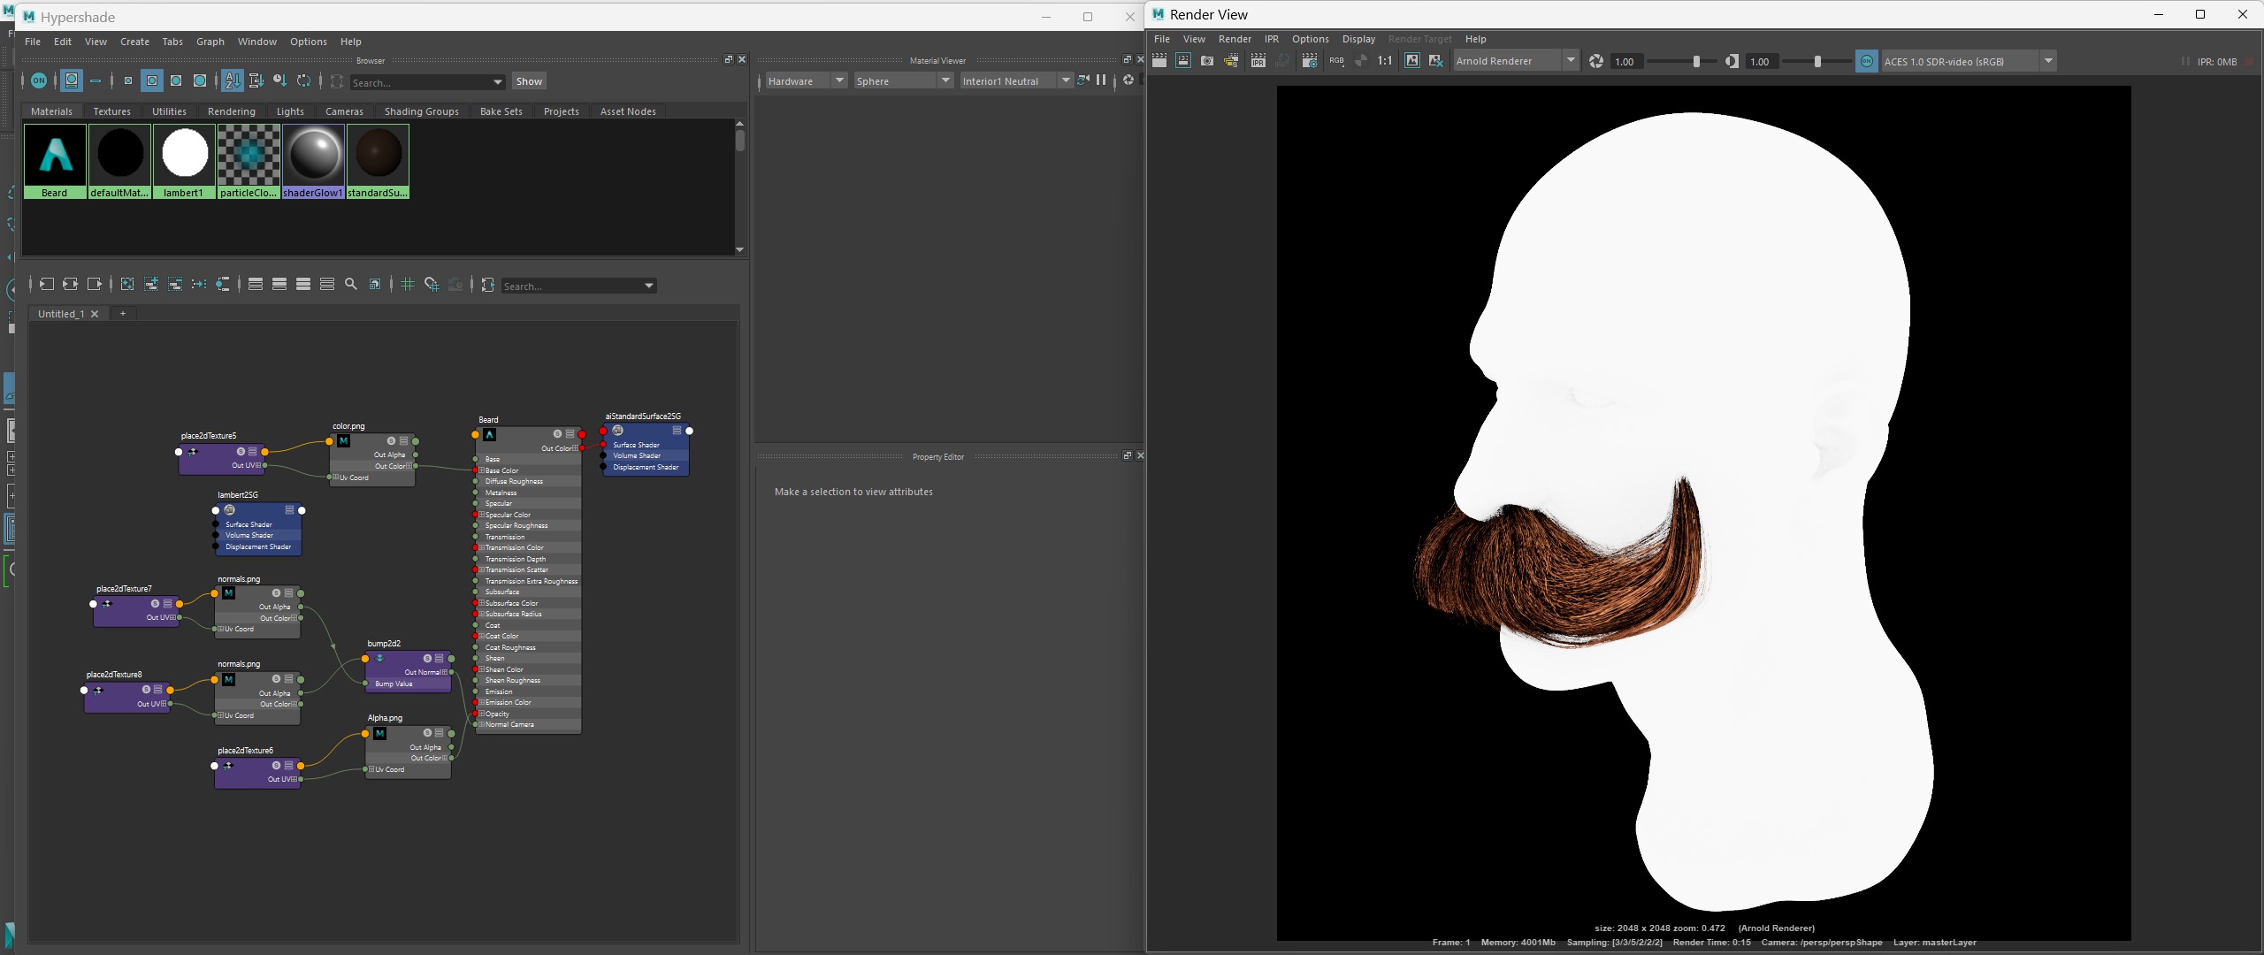Open the Create menu in Hypershade
Image resolution: width=2264 pixels, height=955 pixels.
[x=134, y=42]
